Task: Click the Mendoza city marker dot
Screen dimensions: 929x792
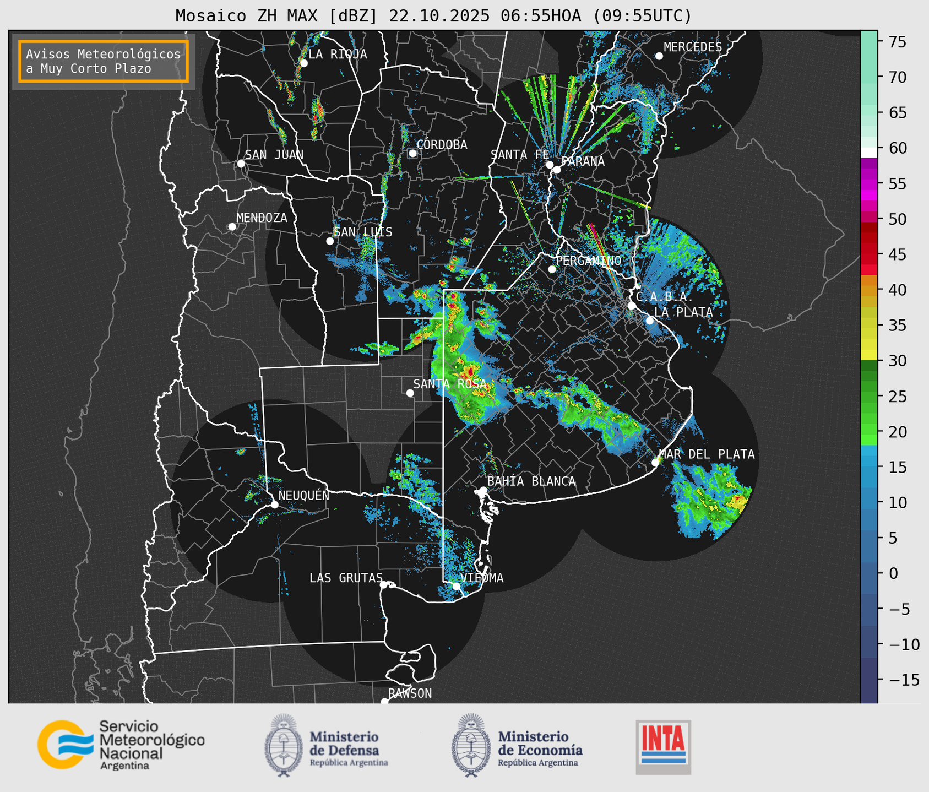Action: [x=232, y=227]
